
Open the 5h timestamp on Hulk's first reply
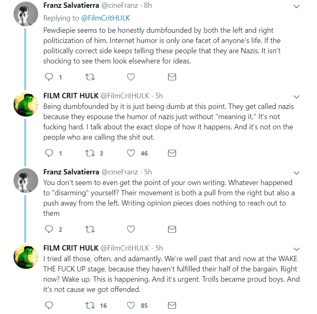coord(159,96)
